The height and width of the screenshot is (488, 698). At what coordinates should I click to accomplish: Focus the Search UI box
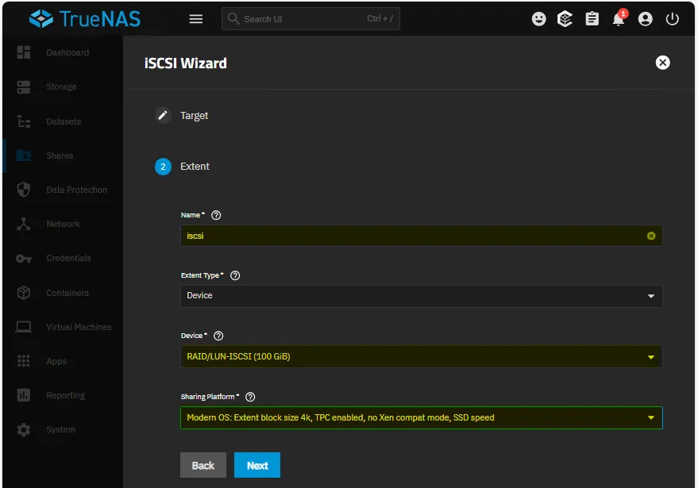(x=302, y=19)
